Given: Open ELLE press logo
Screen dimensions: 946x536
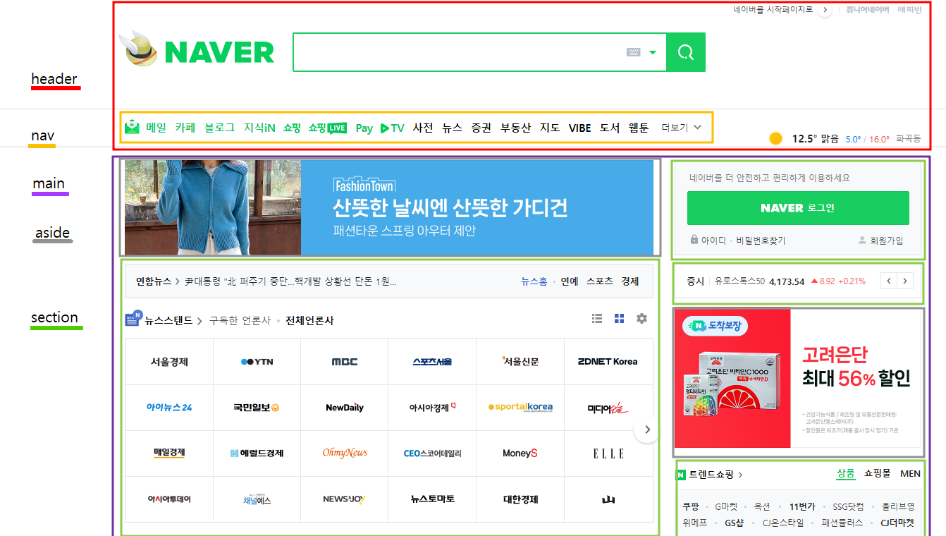Looking at the screenshot, I should (608, 453).
